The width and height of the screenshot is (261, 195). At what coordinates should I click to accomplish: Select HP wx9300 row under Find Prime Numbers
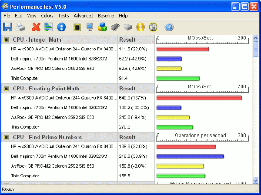click(78, 146)
